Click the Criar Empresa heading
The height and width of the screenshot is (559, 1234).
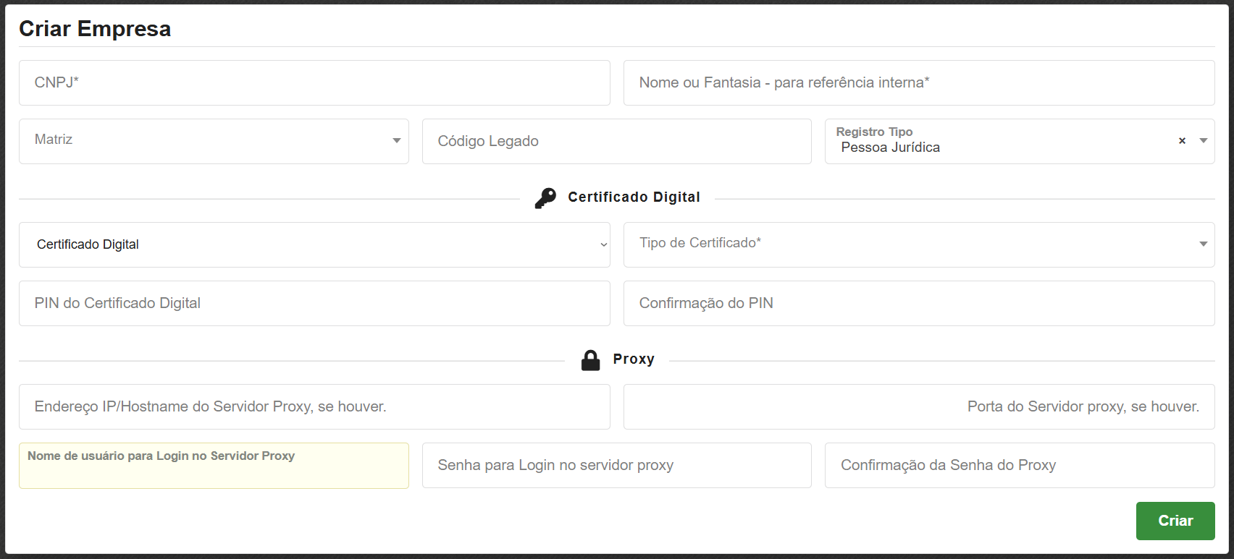pos(95,29)
